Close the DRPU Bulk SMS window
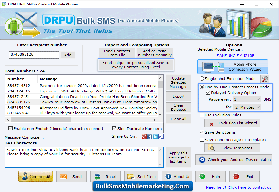279x192 pixels. coord(271,4)
